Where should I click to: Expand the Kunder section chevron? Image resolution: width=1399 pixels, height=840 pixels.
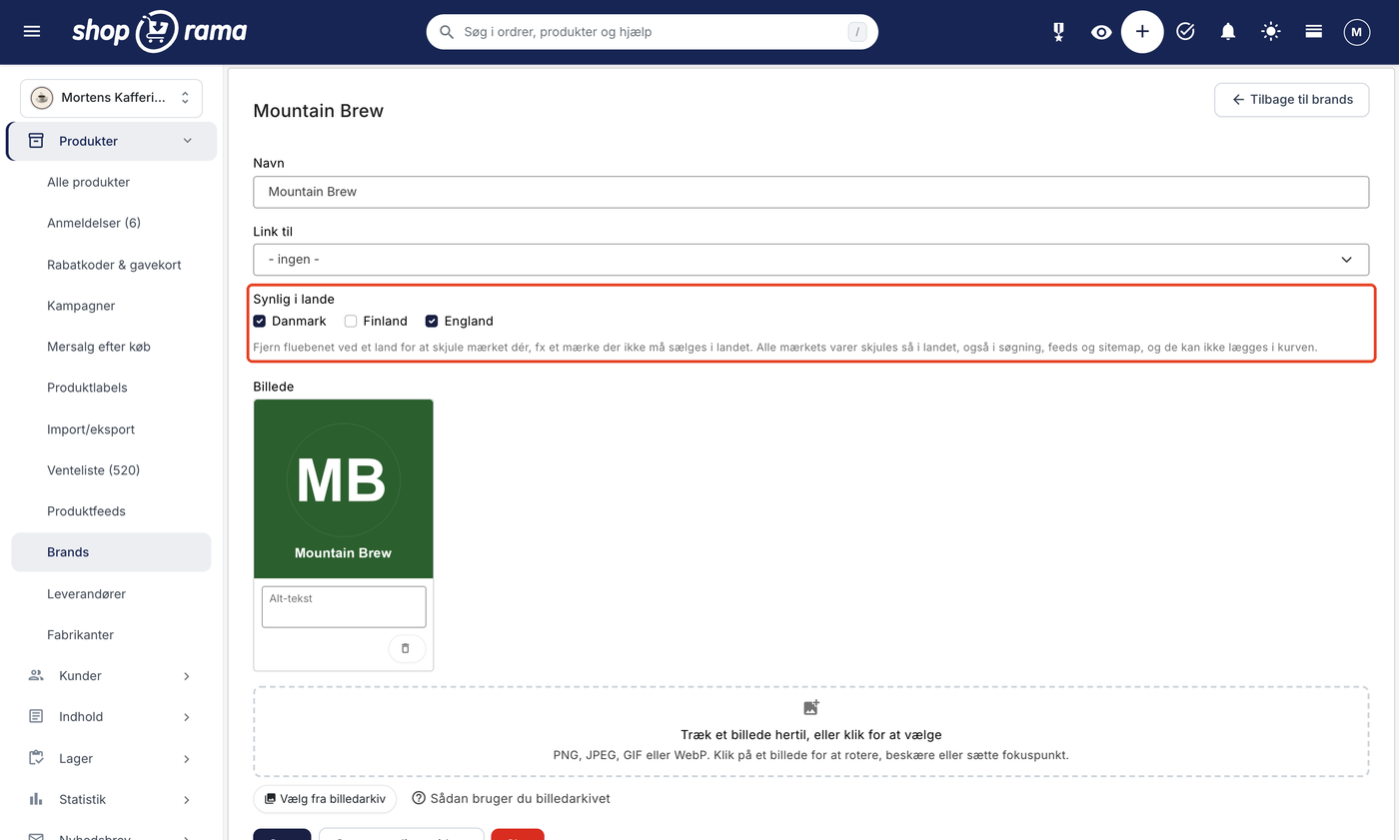(x=186, y=676)
